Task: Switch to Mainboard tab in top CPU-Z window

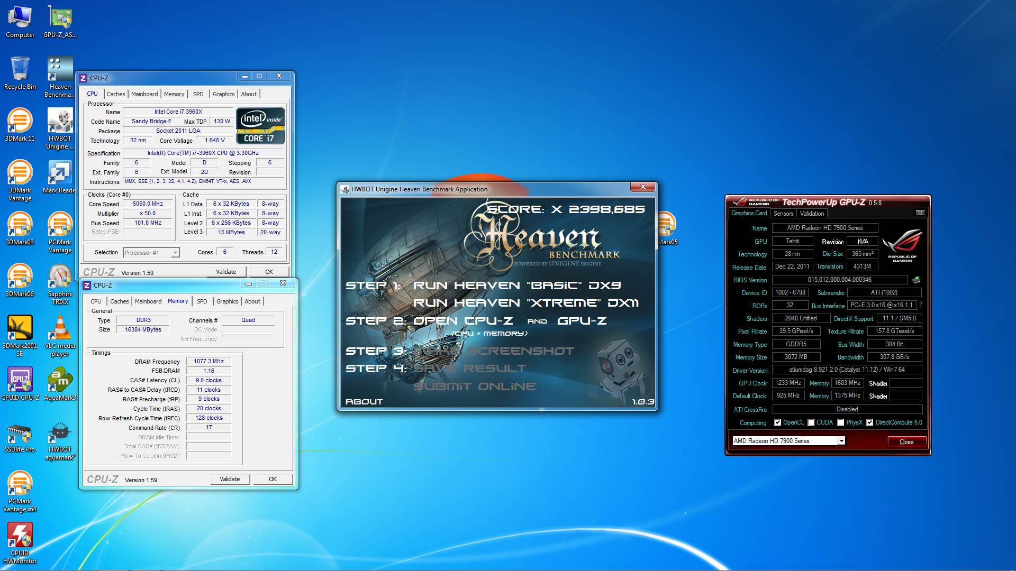Action: [x=144, y=94]
